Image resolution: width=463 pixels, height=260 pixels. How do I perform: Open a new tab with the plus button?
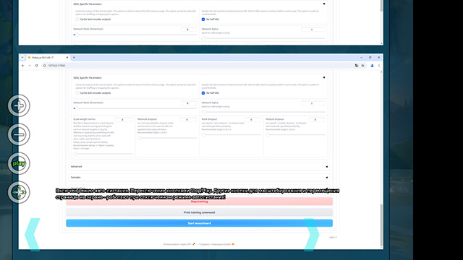(x=74, y=58)
